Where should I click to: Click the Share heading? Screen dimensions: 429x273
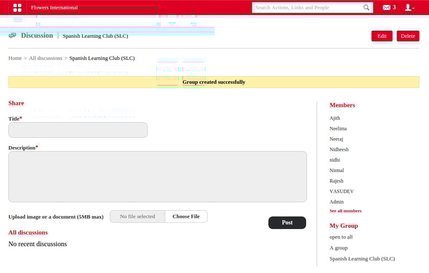16,103
